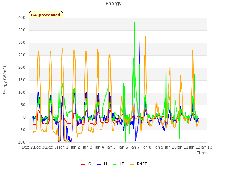This screenshot has height=171, width=228.
Task: Click the H legend label
Action: click(105, 164)
